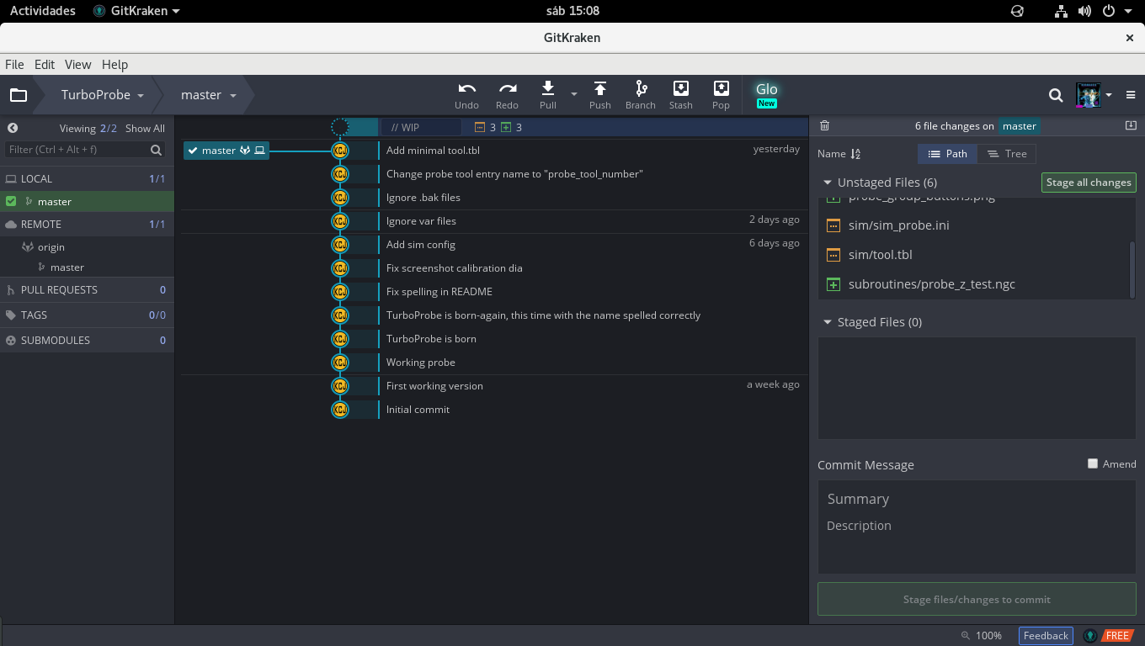Open the Pull options dropdown arrow
This screenshot has width=1145, height=646.
574,94
